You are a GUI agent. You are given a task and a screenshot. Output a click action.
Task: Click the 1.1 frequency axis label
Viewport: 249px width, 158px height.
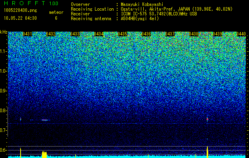pos(4,51)
